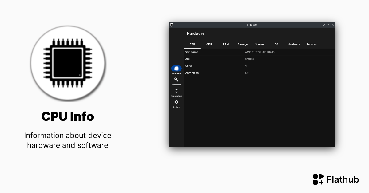Select the Storage tab

[x=243, y=44]
